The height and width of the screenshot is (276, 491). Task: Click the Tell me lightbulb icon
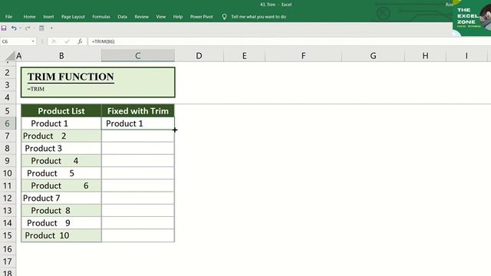pyautogui.click(x=224, y=17)
